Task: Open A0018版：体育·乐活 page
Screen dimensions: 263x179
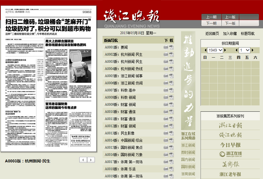Action: [x=120, y=169]
